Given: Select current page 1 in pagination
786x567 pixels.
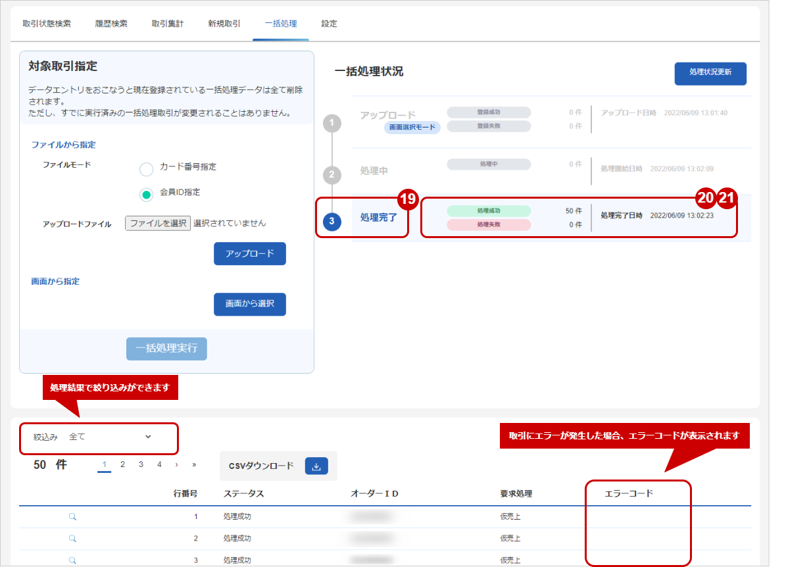Looking at the screenshot, I should [105, 465].
